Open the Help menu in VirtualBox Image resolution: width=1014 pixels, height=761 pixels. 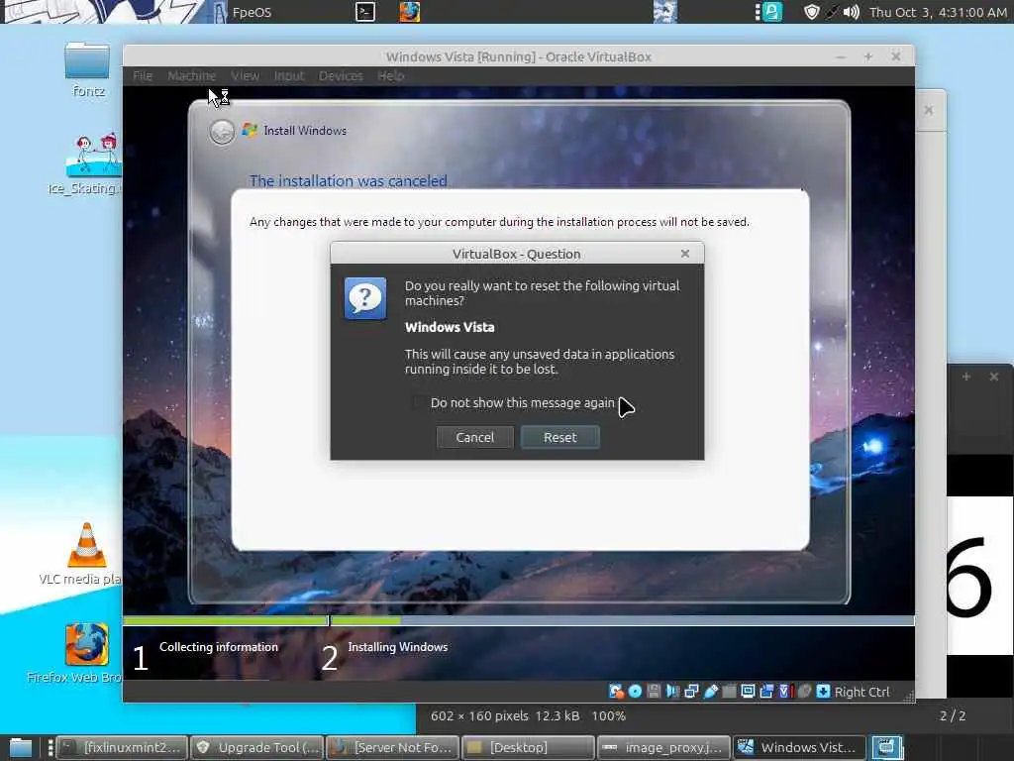(390, 75)
